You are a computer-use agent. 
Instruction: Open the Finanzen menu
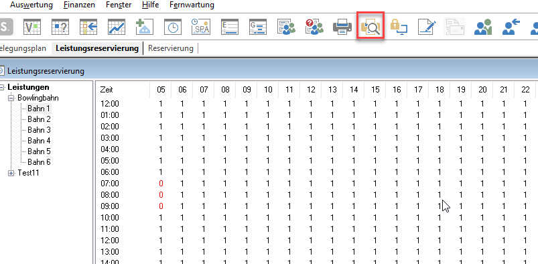click(x=79, y=5)
